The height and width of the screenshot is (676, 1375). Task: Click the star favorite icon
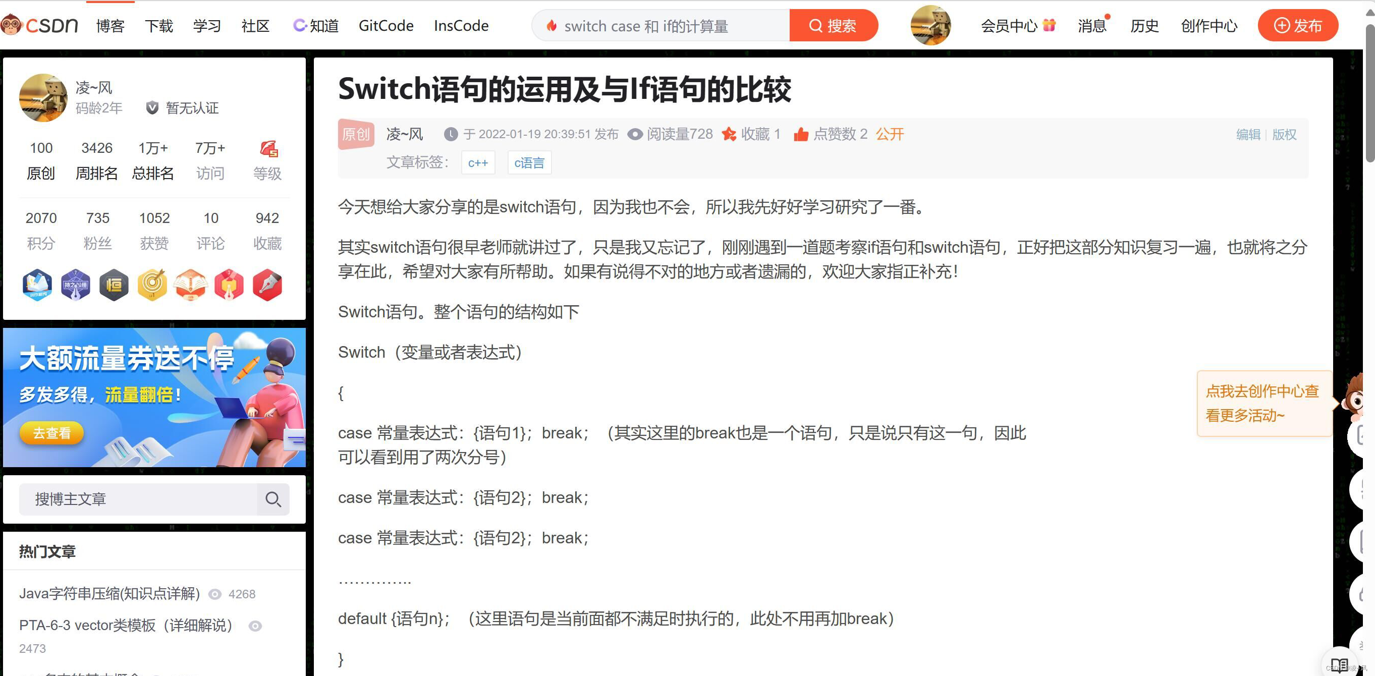coord(729,134)
